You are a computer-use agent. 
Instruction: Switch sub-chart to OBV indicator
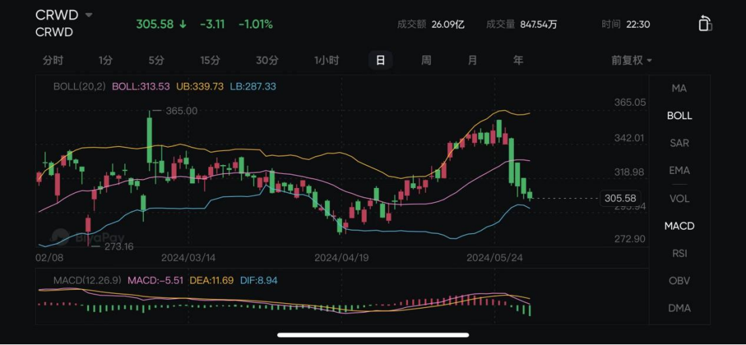pos(679,281)
